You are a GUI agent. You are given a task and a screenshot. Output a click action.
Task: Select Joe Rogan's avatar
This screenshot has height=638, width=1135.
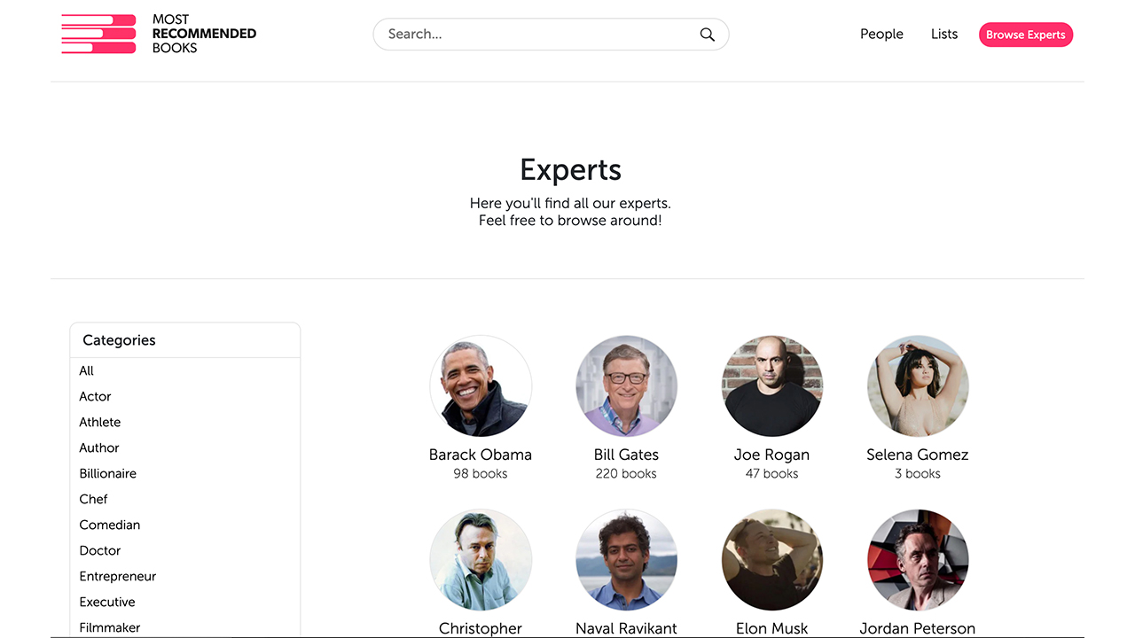pyautogui.click(x=771, y=386)
